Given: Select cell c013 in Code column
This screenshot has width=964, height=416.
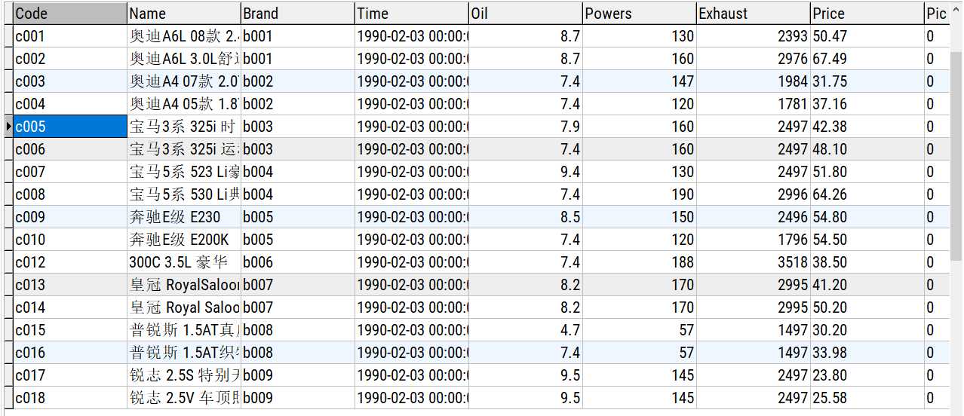Looking at the screenshot, I should coord(70,285).
